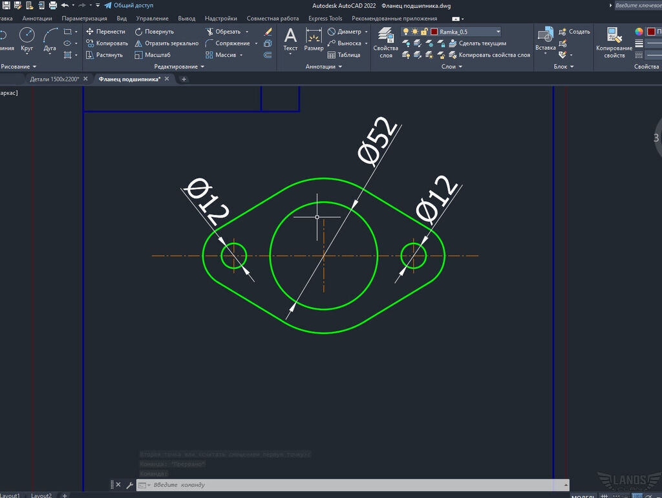The width and height of the screenshot is (662, 498).
Task: Expand the Рисование panel
Action: click(x=18, y=67)
